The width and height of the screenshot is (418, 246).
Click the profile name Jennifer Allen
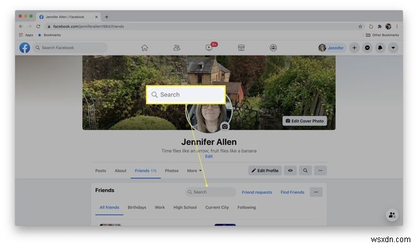coord(209,142)
